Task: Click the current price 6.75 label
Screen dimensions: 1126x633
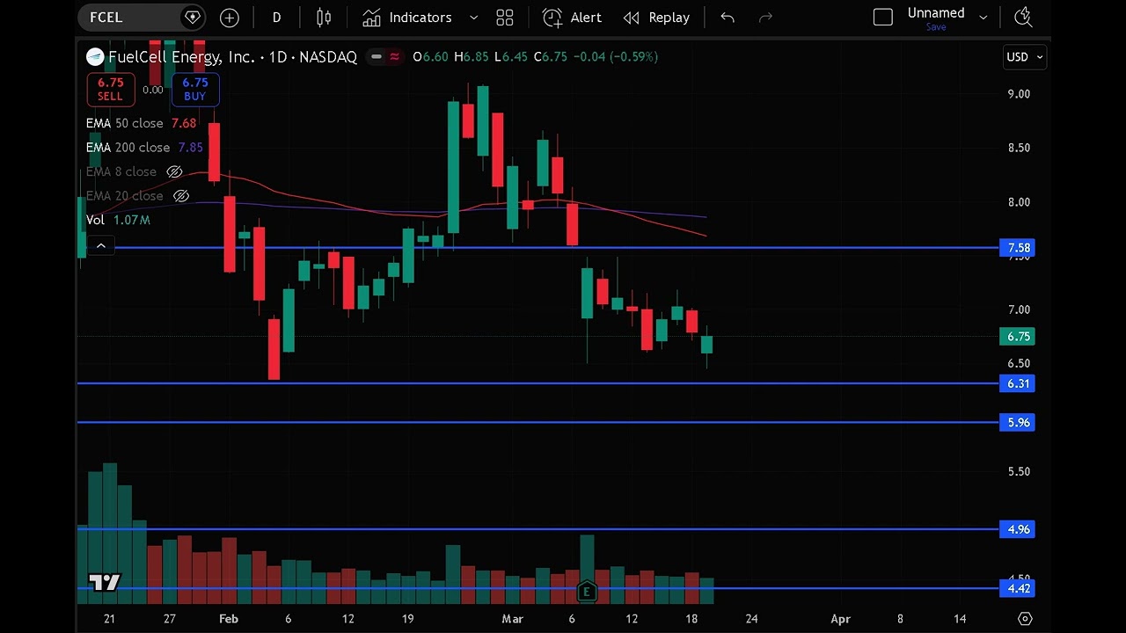Action: tap(1018, 337)
